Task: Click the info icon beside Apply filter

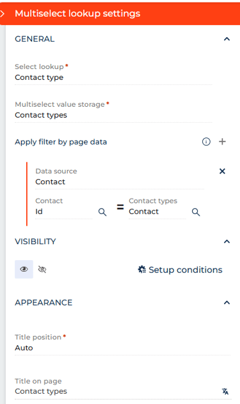Action: click(x=206, y=141)
